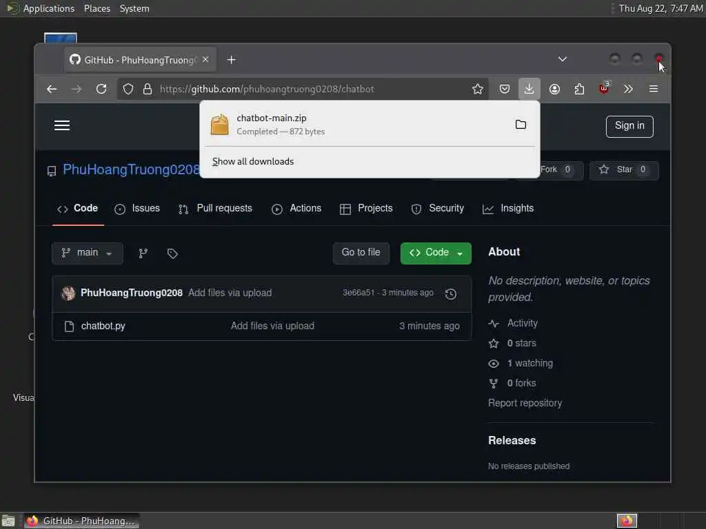Open the Releases heading link

(x=512, y=440)
